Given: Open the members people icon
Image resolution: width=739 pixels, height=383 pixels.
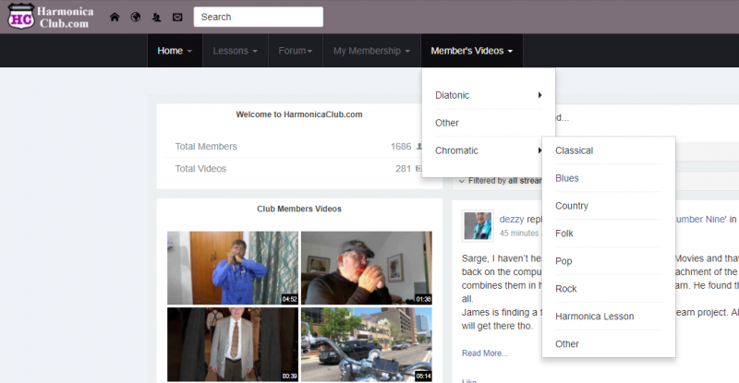Looking at the screenshot, I should point(156,18).
